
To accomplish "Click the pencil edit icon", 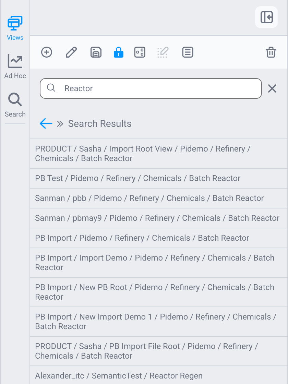I will click(71, 52).
